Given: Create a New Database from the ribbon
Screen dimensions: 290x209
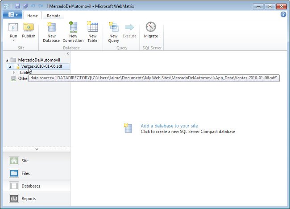Looking at the screenshot, I should 51,32.
